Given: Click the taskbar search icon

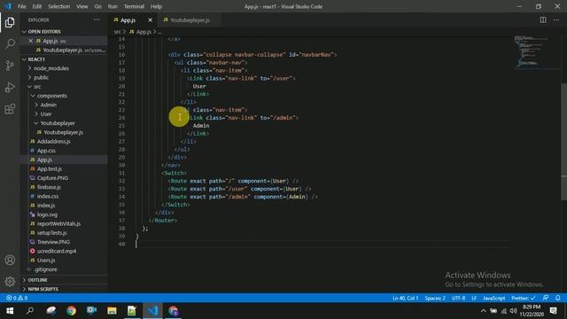Looking at the screenshot, I should click(30, 311).
